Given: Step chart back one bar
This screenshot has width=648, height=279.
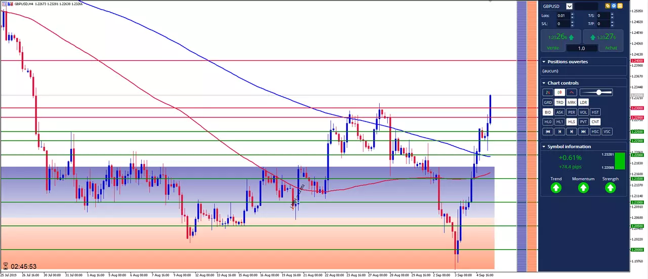Looking at the screenshot, I should (559, 132).
